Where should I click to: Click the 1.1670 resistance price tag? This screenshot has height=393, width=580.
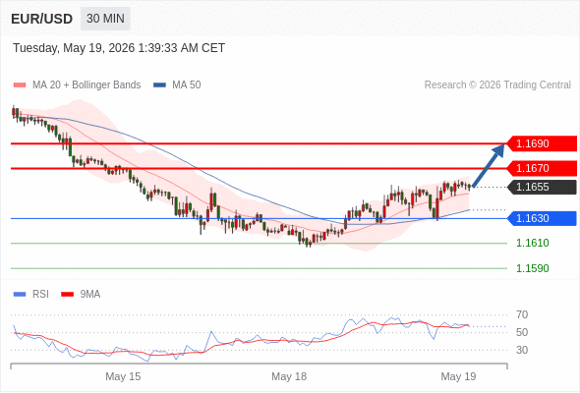(x=541, y=168)
